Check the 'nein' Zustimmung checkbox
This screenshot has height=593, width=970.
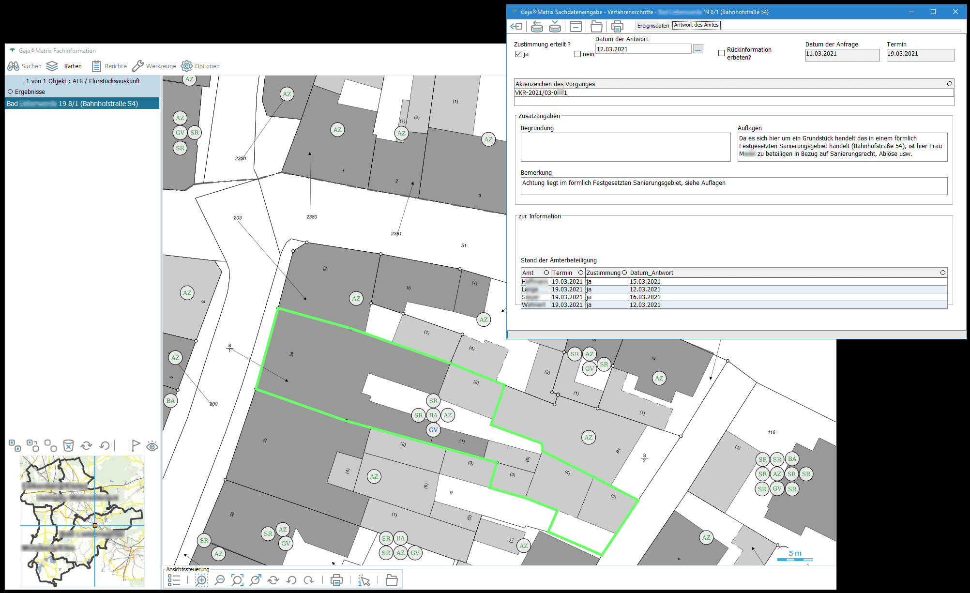577,54
